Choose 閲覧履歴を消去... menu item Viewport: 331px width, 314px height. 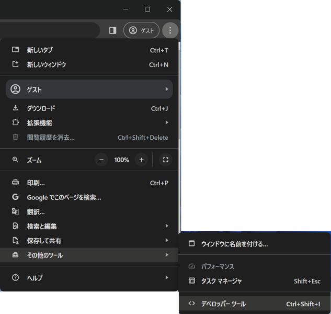pos(89,137)
